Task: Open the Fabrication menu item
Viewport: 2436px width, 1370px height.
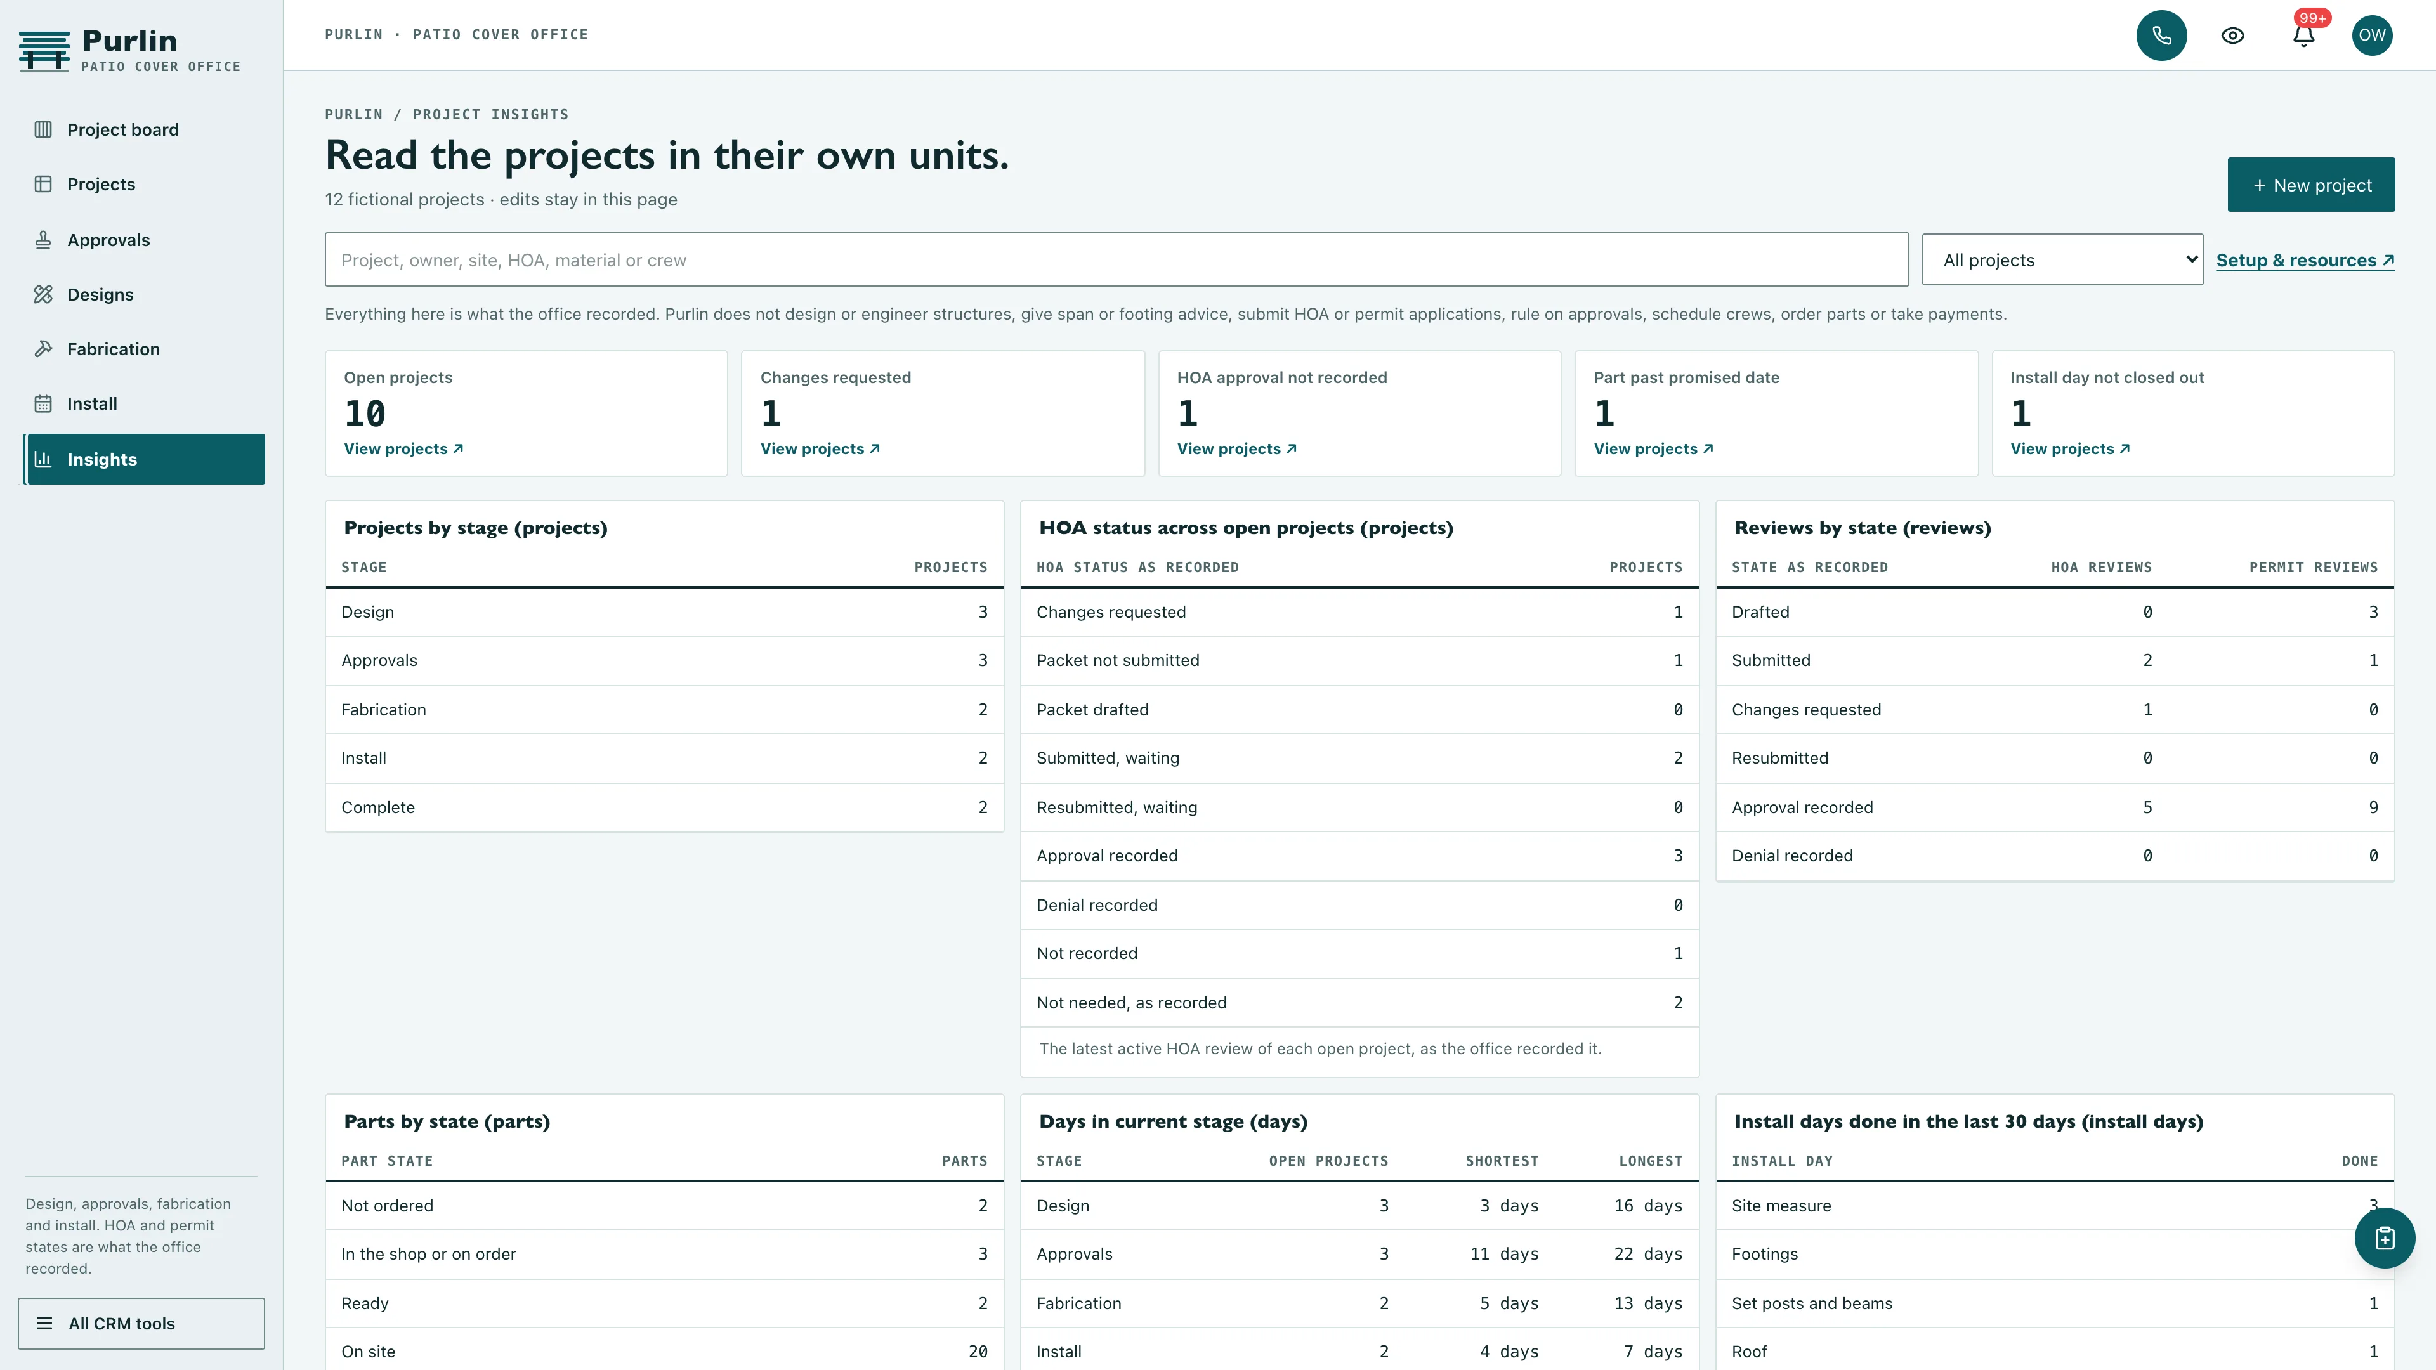Action: [x=144, y=350]
